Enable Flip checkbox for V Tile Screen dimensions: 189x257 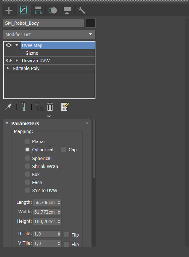[x=67, y=244]
